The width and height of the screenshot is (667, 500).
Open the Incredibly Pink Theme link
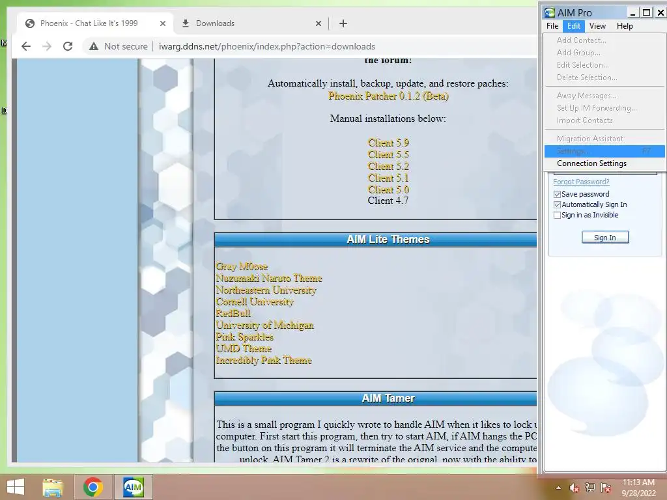[264, 361]
